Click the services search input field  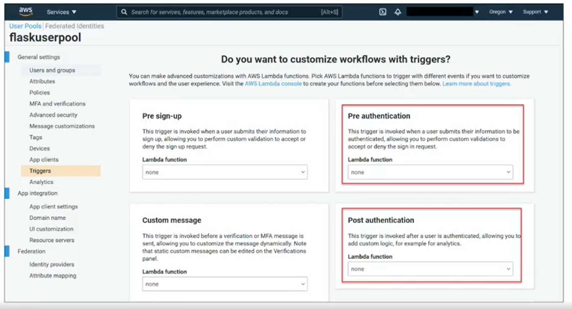coord(230,12)
